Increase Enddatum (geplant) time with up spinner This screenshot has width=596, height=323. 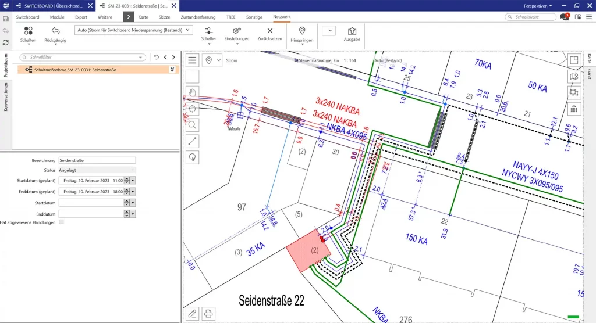click(x=126, y=190)
